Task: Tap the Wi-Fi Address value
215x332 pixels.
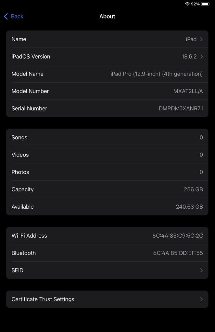Action: [x=178, y=236]
